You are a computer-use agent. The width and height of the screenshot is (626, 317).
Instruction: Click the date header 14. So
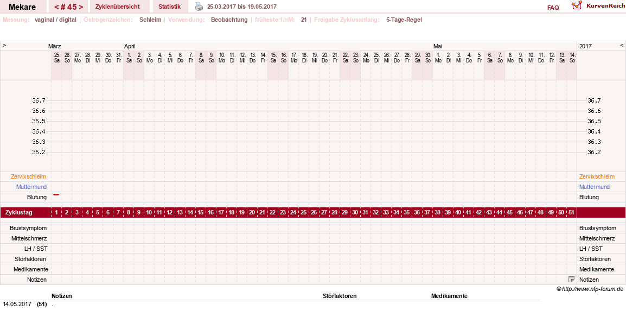[572, 57]
